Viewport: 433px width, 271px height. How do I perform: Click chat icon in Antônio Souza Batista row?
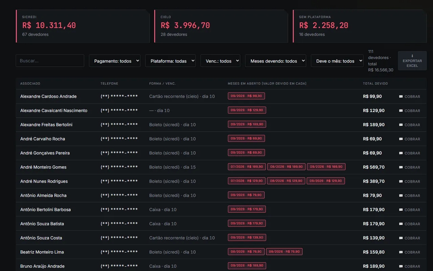point(401,224)
